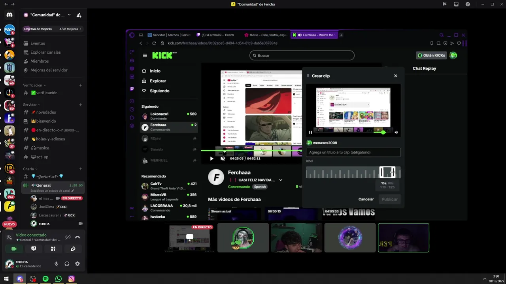Pause the clip preview video
The height and width of the screenshot is (284, 506).
tap(310, 133)
